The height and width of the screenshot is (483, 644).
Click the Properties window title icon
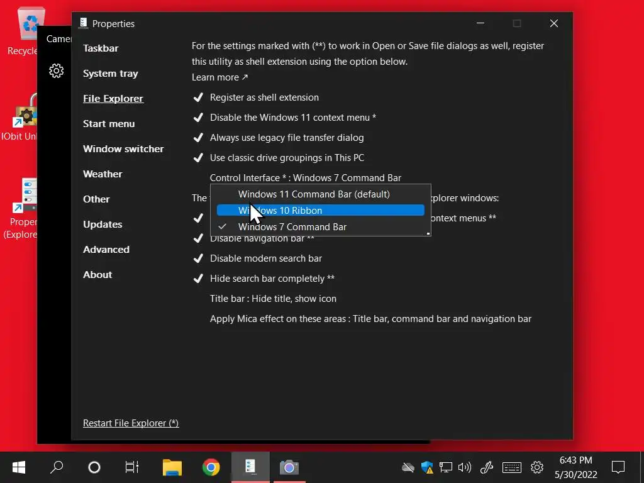pyautogui.click(x=84, y=23)
